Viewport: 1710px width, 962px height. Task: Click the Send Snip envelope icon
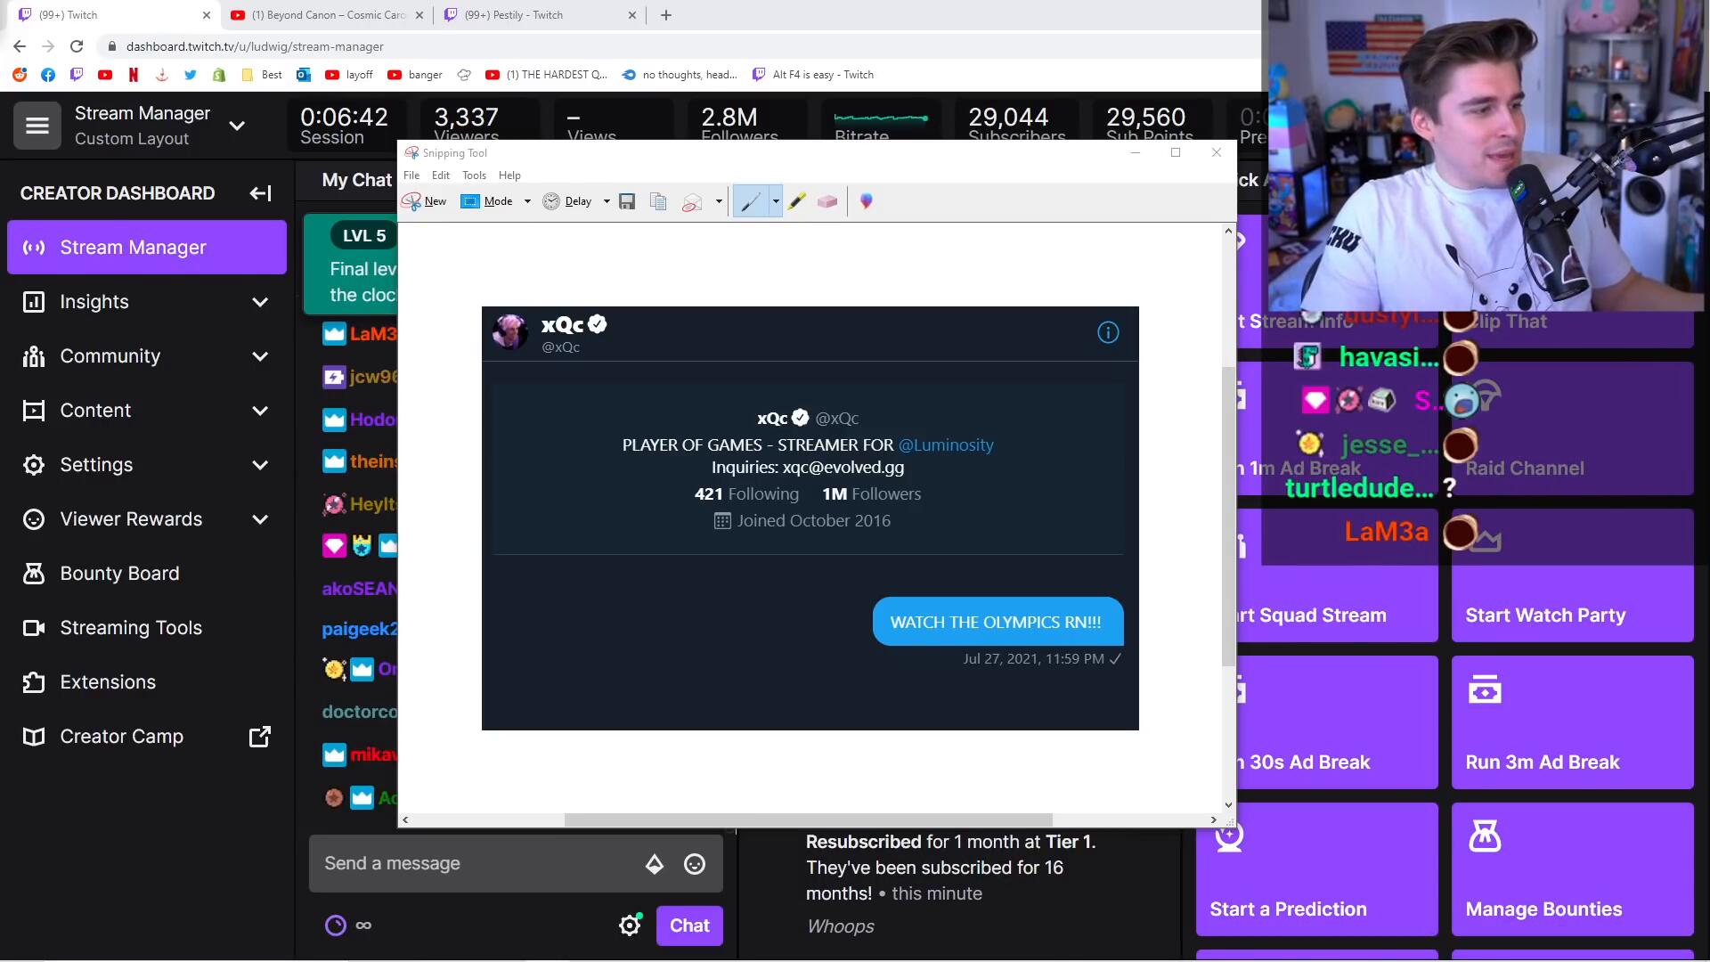692,201
